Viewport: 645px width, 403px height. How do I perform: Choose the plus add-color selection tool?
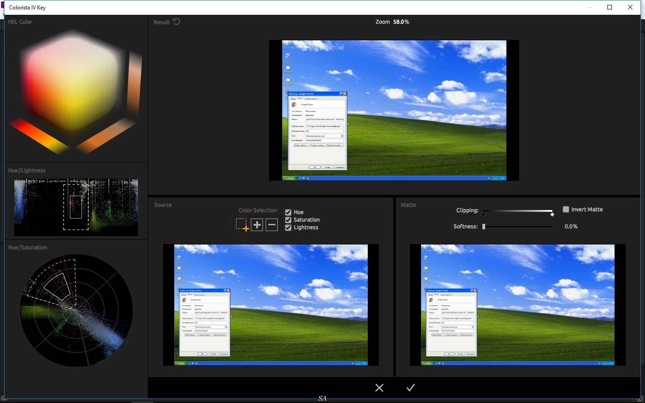point(257,225)
